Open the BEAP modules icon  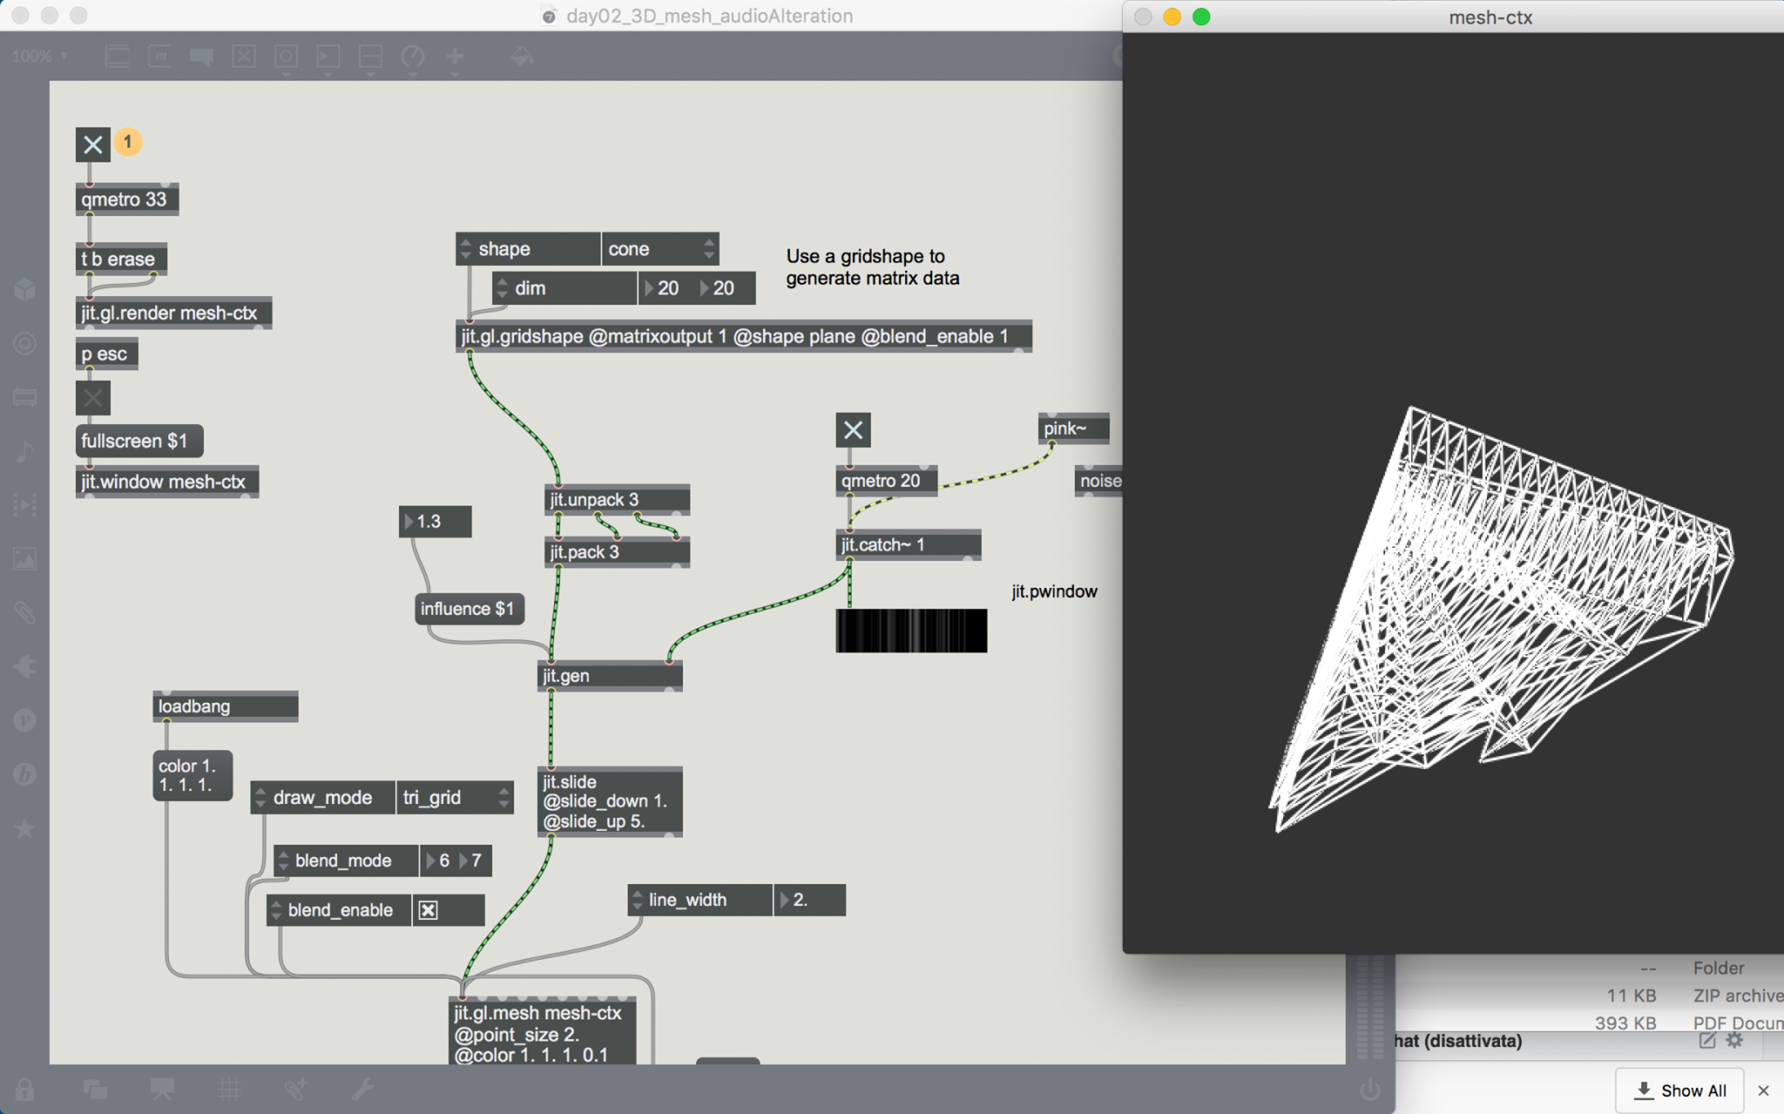[x=24, y=774]
